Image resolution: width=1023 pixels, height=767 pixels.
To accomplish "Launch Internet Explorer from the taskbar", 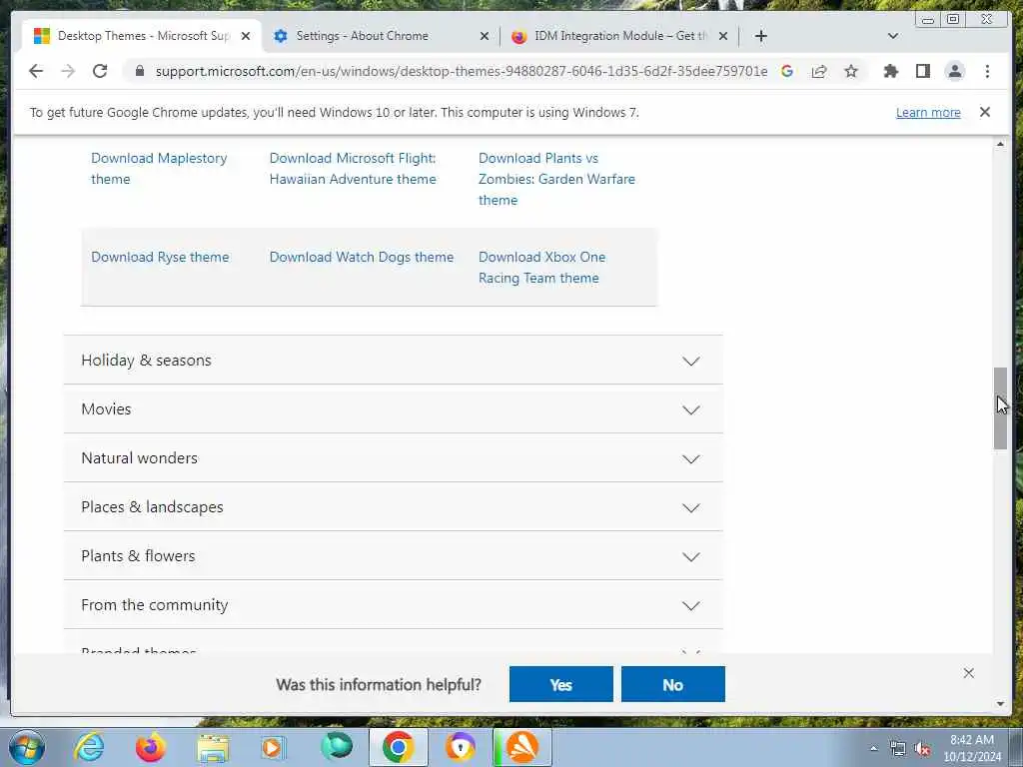I will coord(89,747).
